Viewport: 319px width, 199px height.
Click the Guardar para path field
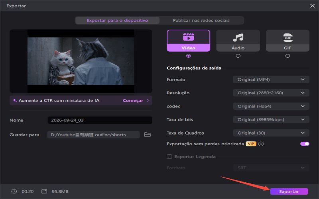pyautogui.click(x=93, y=135)
